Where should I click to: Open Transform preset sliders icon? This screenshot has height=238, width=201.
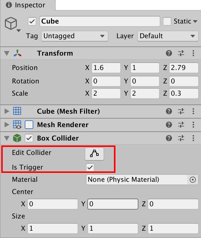tap(181, 53)
